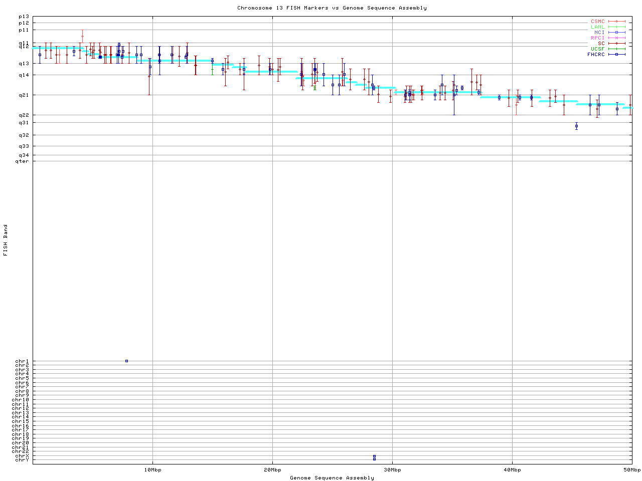
Task: Click the chr13 y-axis label
Action: click(22, 412)
